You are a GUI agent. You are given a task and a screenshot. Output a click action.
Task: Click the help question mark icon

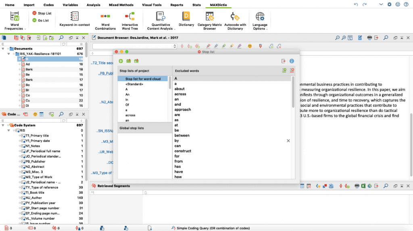tap(406, 4)
